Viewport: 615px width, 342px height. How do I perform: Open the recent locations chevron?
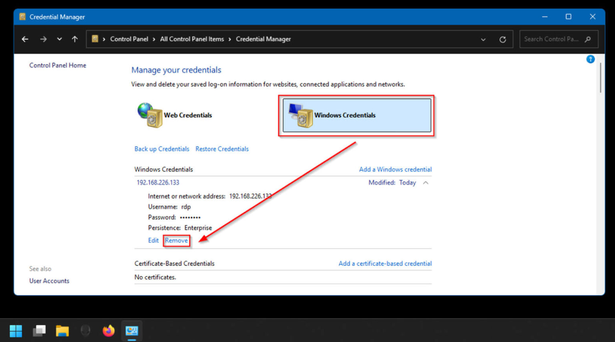(x=59, y=39)
